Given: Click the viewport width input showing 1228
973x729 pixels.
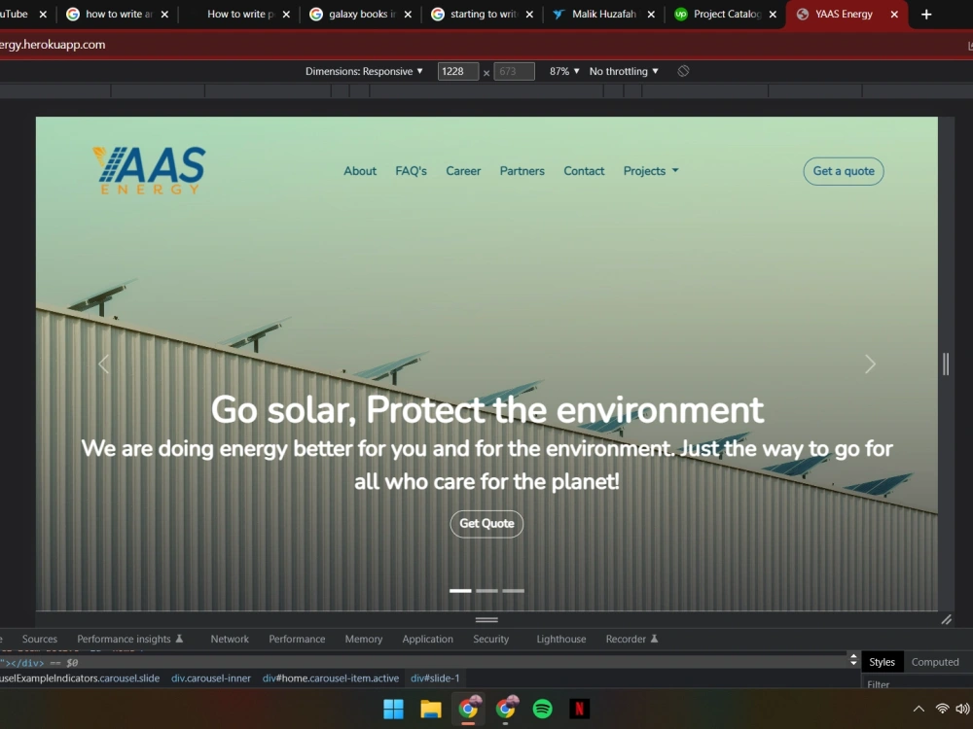Looking at the screenshot, I should pos(457,70).
